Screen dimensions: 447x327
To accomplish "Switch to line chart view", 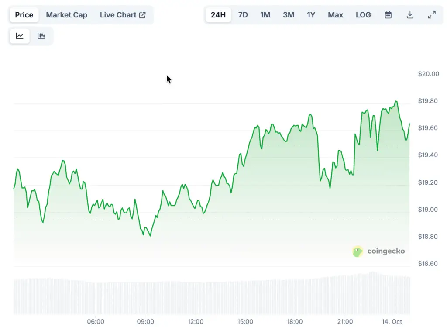I will (x=20, y=36).
